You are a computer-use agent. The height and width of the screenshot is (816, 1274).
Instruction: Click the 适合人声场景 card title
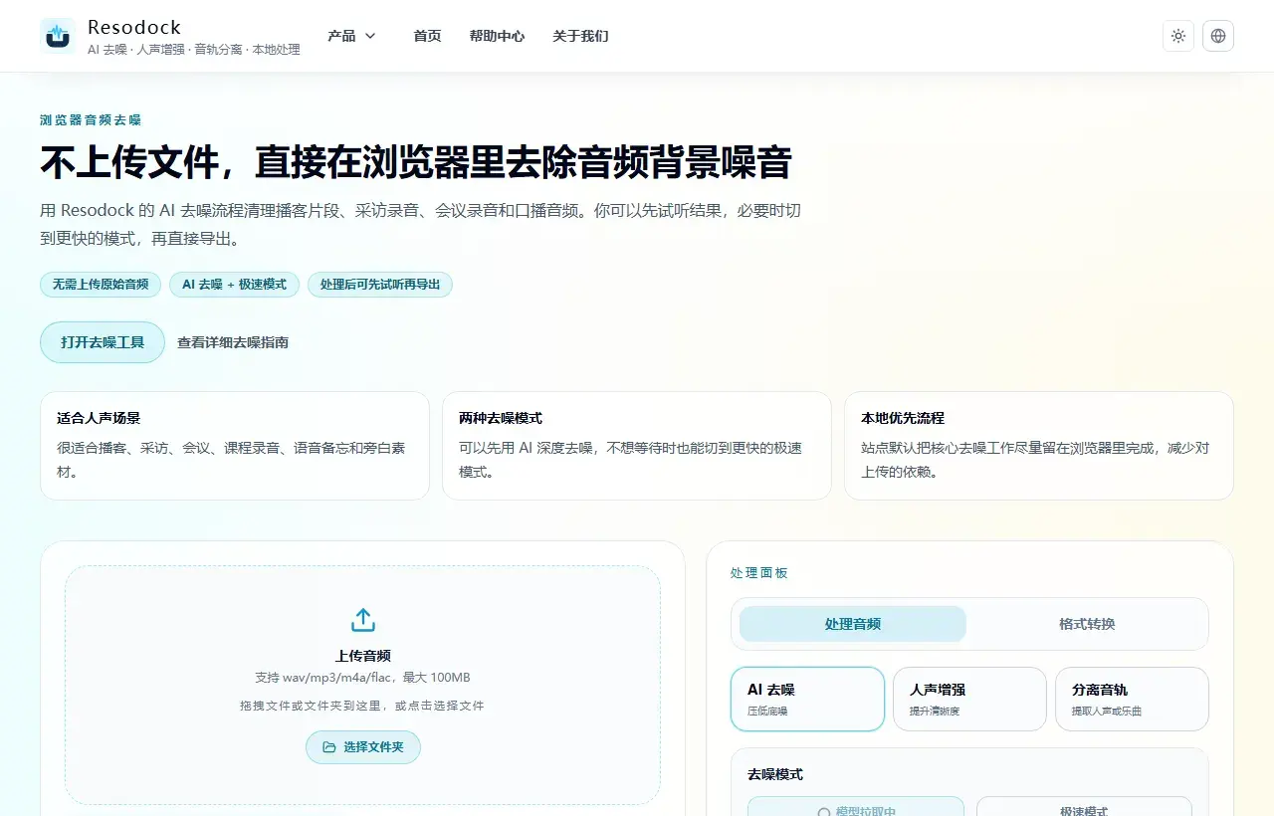[99, 419]
